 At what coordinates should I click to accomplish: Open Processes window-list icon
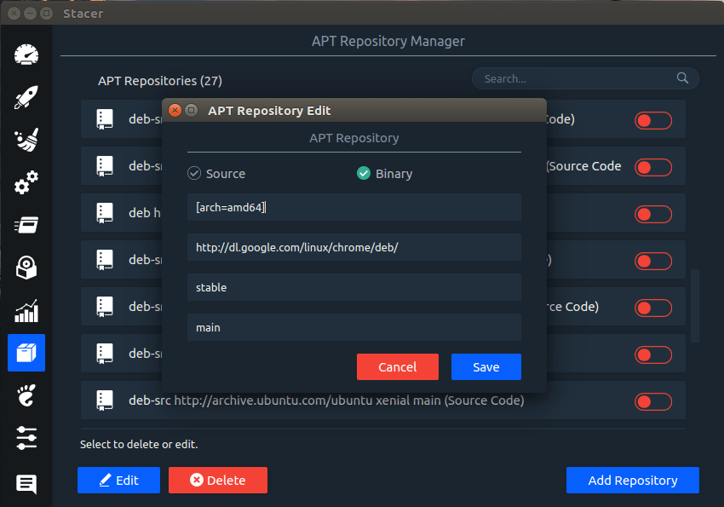26,225
